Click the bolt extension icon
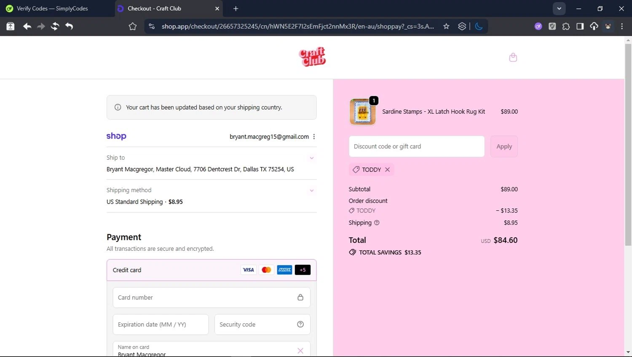The height and width of the screenshot is (357, 632). 552,26
